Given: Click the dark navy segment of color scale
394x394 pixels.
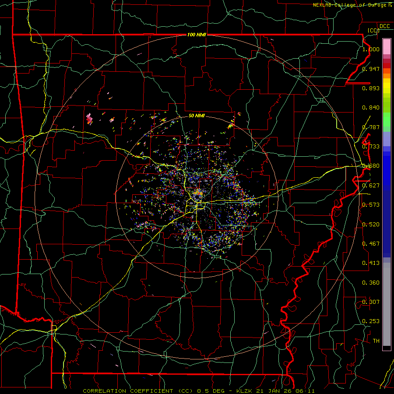Looking at the screenshot, I should (387, 224).
